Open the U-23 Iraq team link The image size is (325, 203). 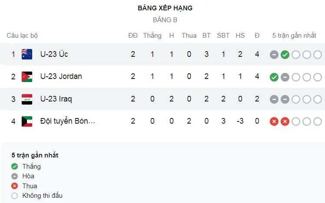coord(56,99)
